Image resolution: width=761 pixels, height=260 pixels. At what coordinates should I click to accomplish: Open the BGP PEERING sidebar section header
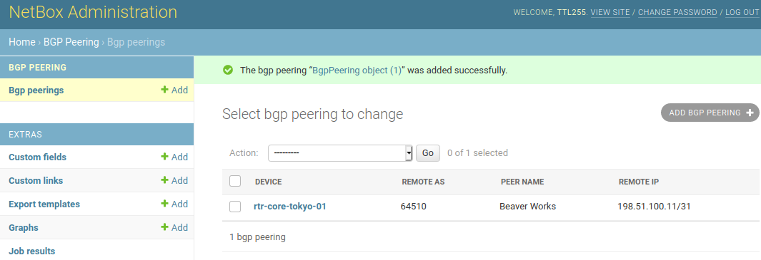(37, 67)
